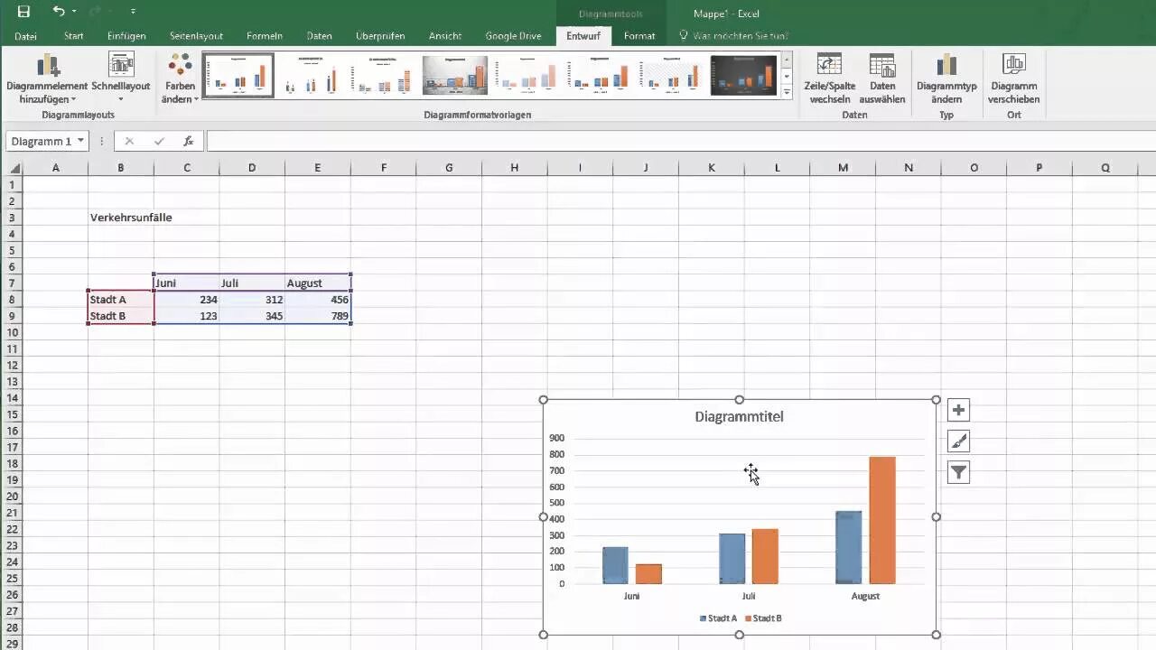The image size is (1156, 650).
Task: Click the formula bar input area
Action: (681, 141)
